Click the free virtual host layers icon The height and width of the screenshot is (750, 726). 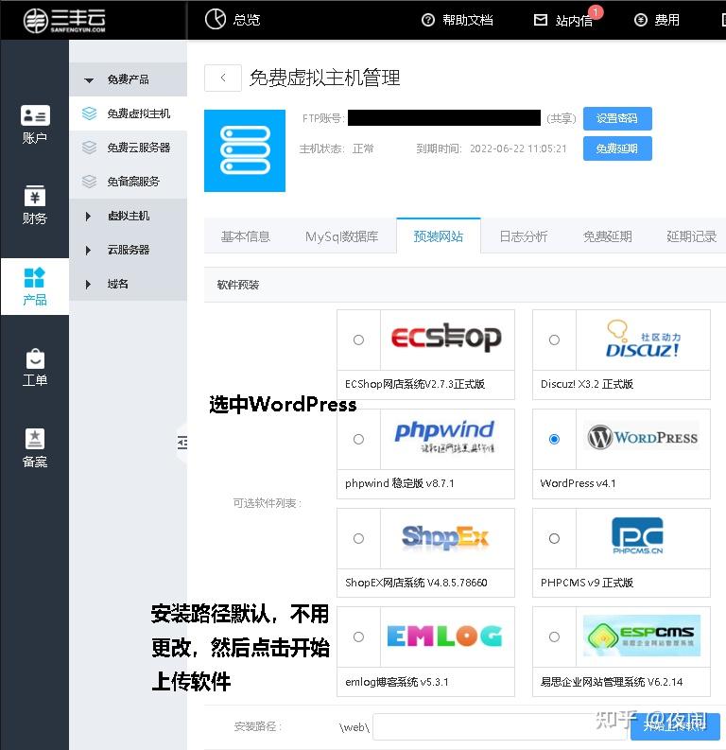click(x=90, y=113)
